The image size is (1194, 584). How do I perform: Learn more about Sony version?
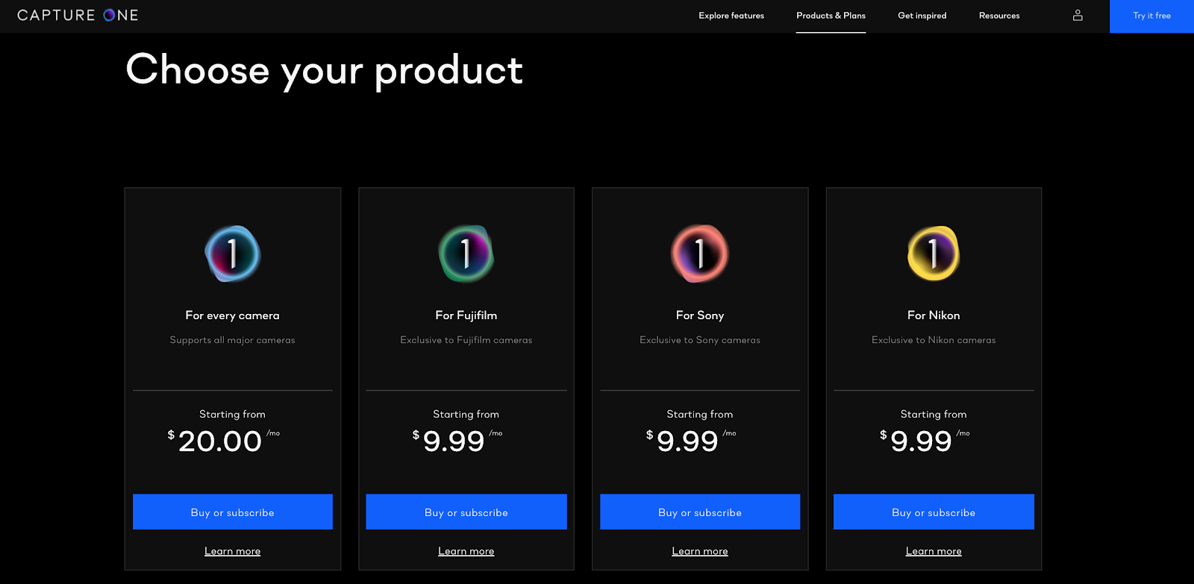[x=700, y=551]
